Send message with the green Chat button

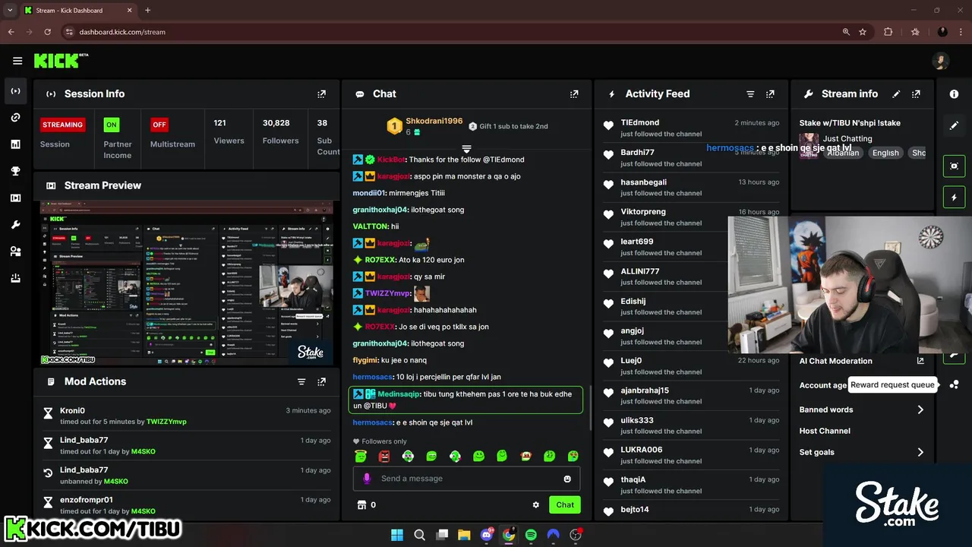tap(565, 504)
